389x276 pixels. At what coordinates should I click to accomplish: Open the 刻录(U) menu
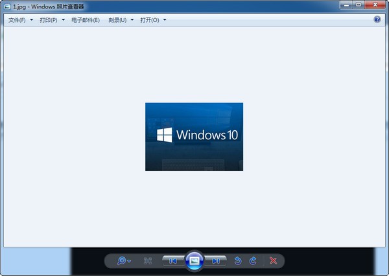(117, 20)
